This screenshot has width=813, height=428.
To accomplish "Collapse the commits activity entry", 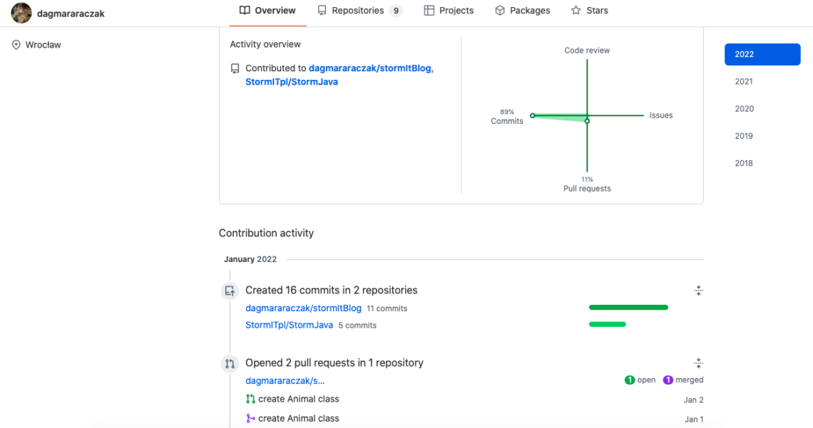I will 698,291.
